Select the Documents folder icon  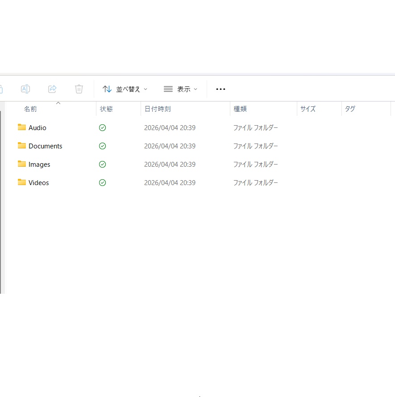(x=22, y=145)
